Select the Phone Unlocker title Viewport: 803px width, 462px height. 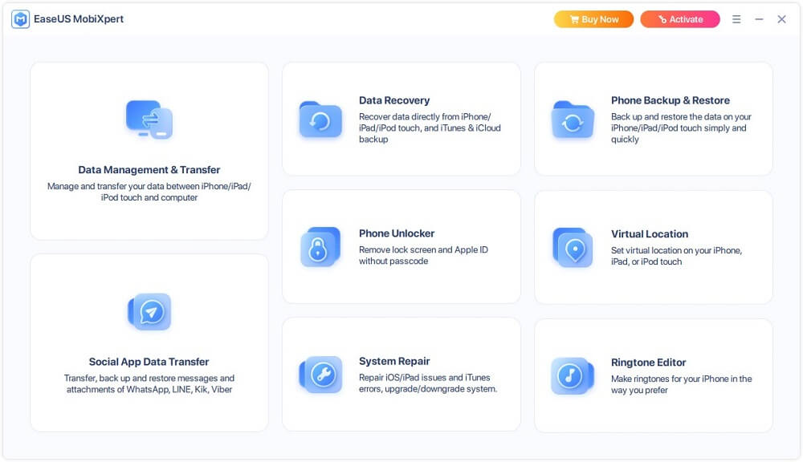click(397, 233)
